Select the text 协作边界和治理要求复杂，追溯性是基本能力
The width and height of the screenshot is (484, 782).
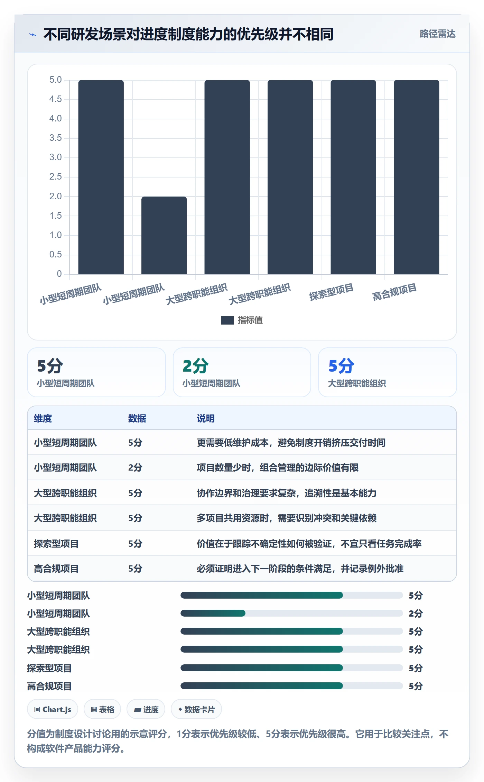pyautogui.click(x=287, y=493)
